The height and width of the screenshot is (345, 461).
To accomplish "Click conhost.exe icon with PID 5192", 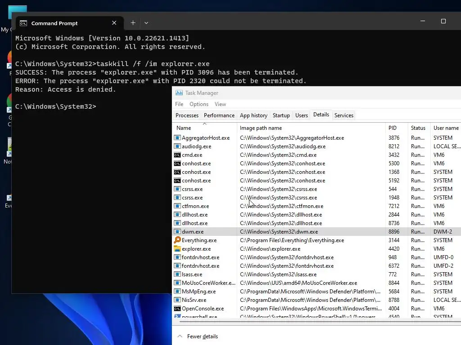I will coord(177,181).
